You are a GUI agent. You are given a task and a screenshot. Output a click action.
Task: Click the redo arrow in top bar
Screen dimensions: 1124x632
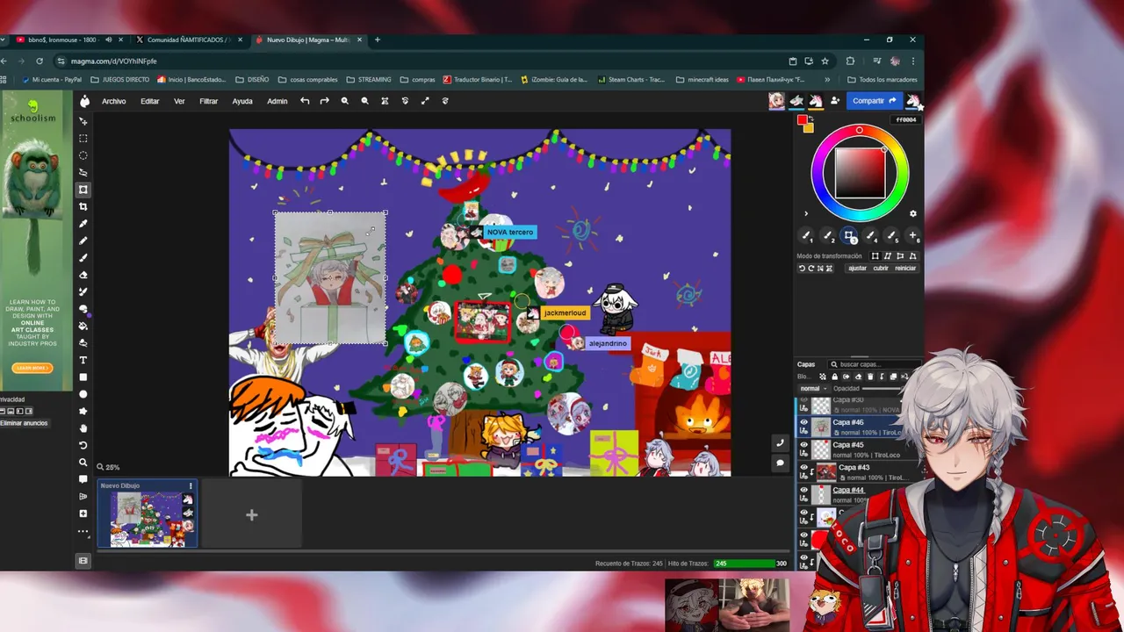(324, 101)
